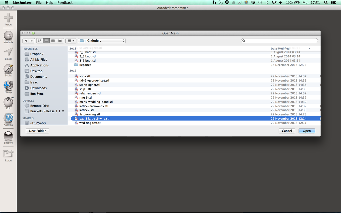Activate the Sculpt tool

[x=8, y=70]
